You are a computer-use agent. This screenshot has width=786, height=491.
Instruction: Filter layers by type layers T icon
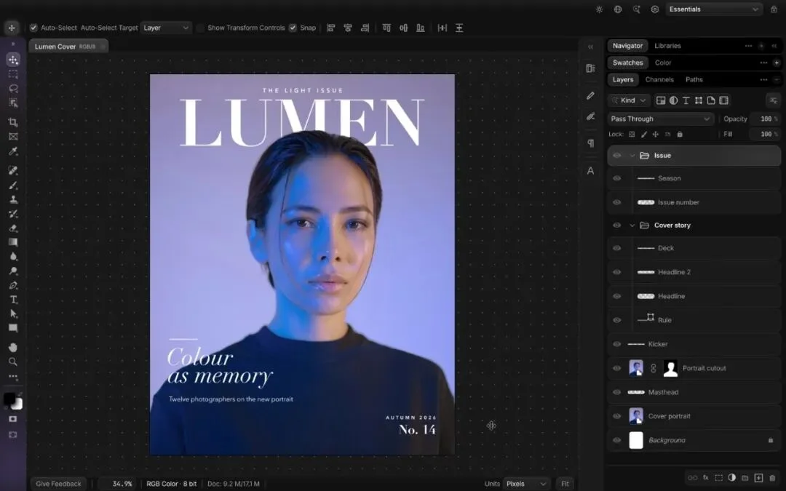point(686,100)
